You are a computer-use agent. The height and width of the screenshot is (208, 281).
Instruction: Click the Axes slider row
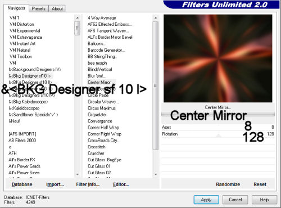pos(218,127)
